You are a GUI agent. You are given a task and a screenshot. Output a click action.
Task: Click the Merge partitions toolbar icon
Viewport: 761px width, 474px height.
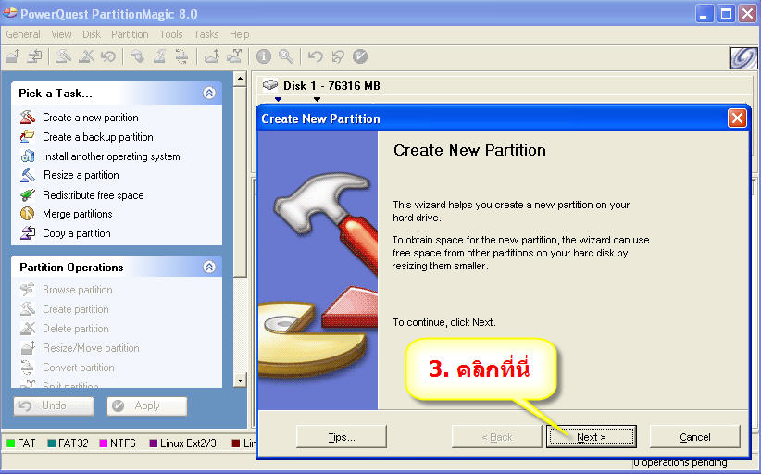pyautogui.click(x=212, y=56)
